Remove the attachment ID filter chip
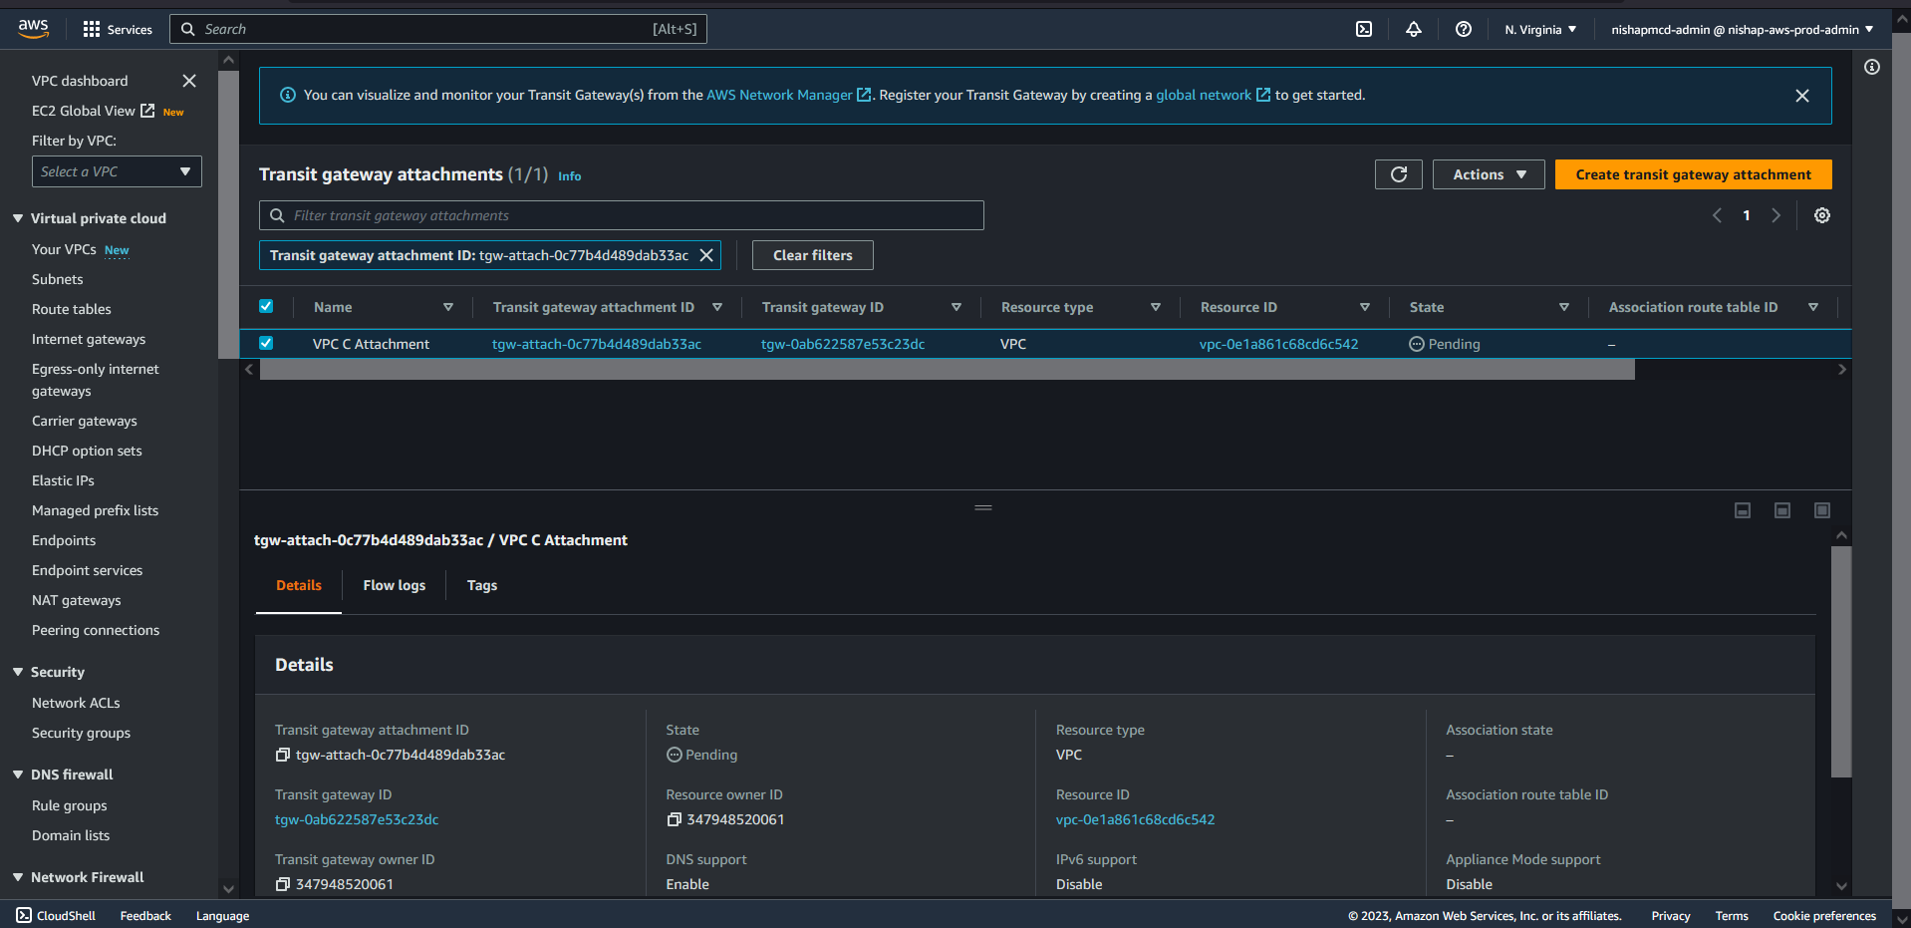 (706, 255)
